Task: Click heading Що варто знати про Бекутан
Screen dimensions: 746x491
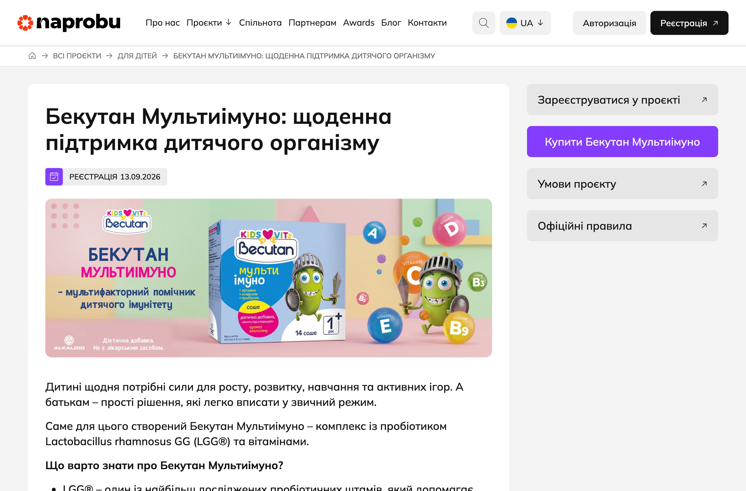Action: click(164, 465)
